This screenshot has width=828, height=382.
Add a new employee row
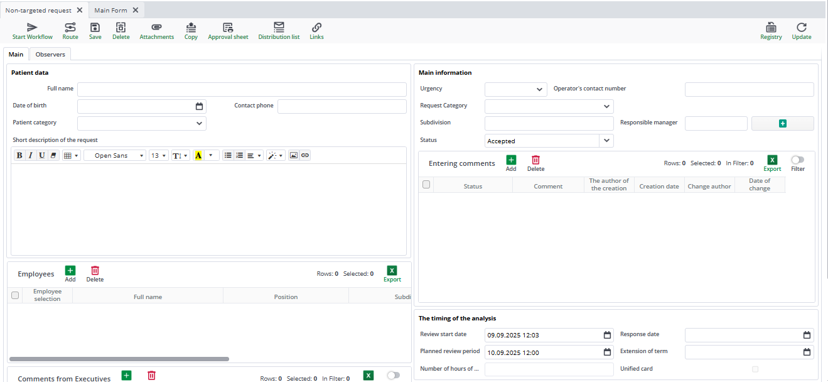[x=70, y=271]
